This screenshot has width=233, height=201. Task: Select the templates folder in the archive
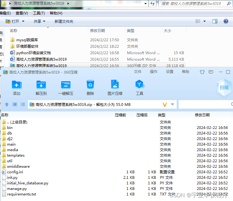13,155
